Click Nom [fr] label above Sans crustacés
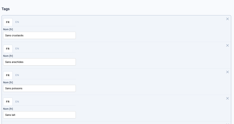Screen dimensions: 234x124 point(8,29)
